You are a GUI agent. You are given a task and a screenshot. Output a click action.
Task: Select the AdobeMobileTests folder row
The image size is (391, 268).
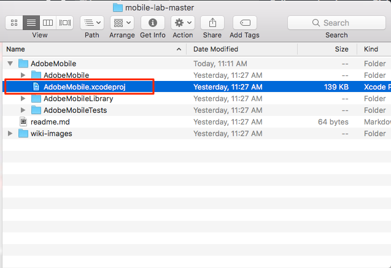[197, 110]
